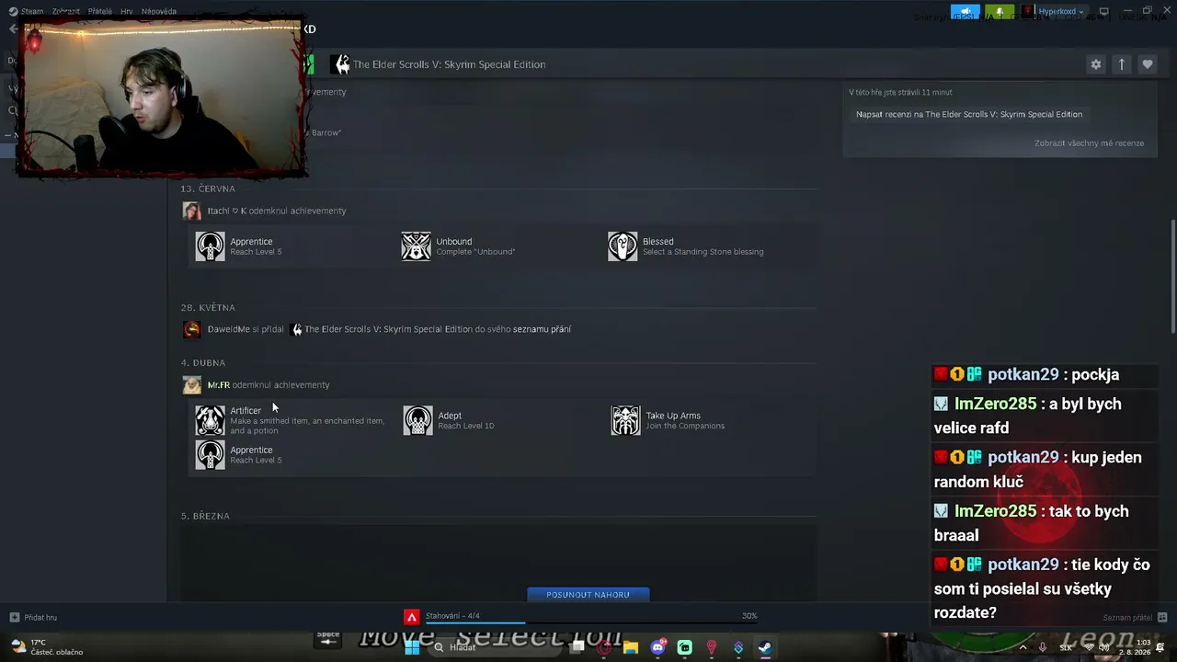The image size is (1177, 662).
Task: Click the Skyrim logo icon in the header
Action: 341,64
